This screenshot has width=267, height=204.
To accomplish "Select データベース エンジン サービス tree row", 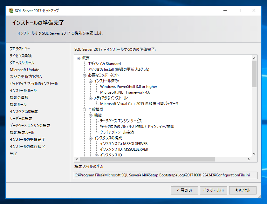I will tap(121, 121).
